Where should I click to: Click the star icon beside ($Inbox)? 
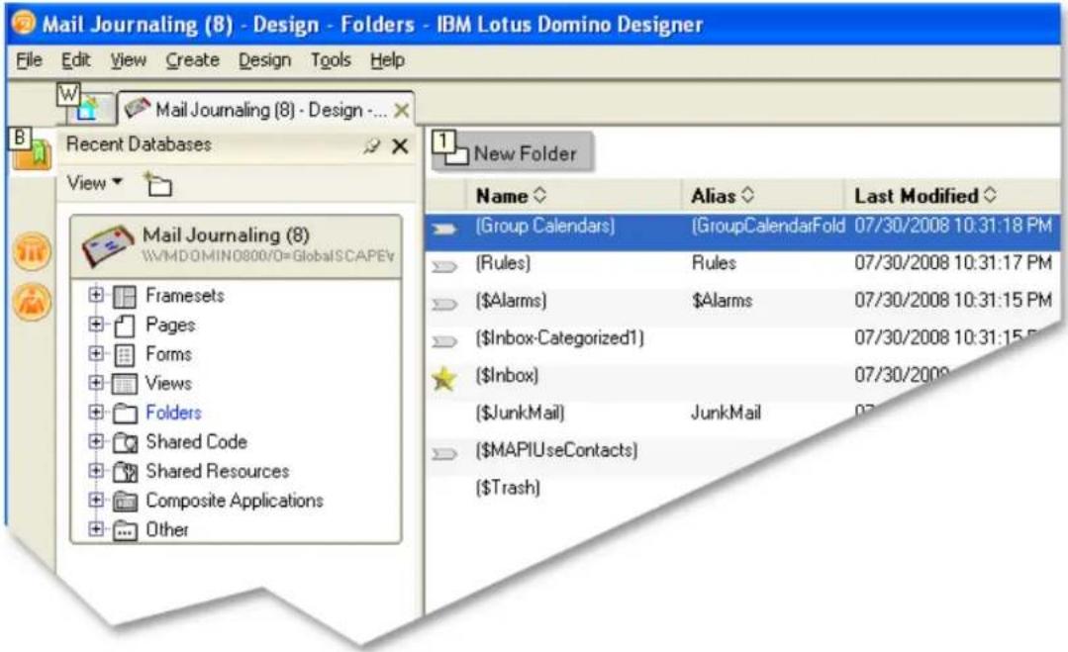click(x=444, y=378)
